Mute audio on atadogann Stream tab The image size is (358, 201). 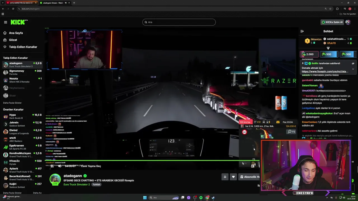click(66, 3)
